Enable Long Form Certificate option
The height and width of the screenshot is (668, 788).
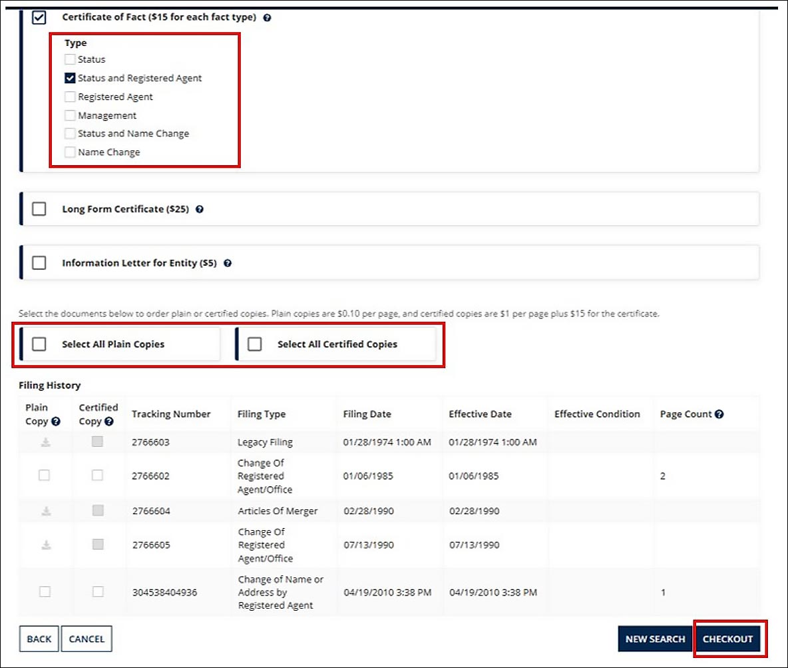39,208
